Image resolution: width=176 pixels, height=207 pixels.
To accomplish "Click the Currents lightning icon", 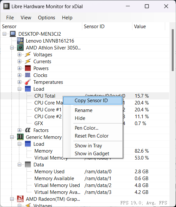I will coord(28,61).
